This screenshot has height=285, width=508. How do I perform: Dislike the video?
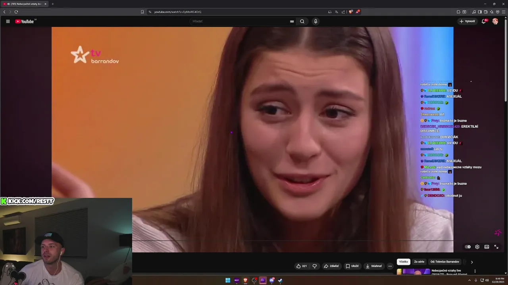click(315, 266)
